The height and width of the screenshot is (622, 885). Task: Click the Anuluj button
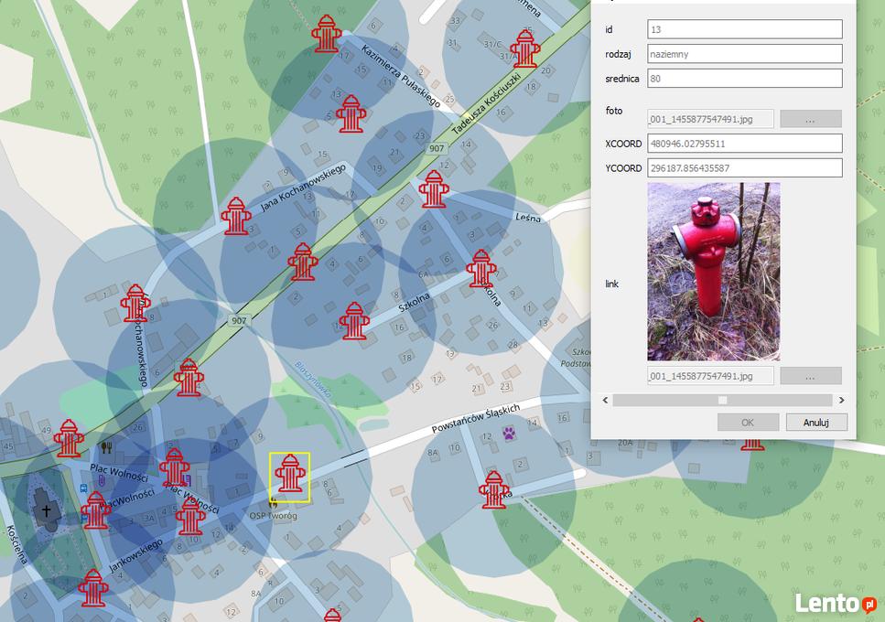tap(816, 423)
